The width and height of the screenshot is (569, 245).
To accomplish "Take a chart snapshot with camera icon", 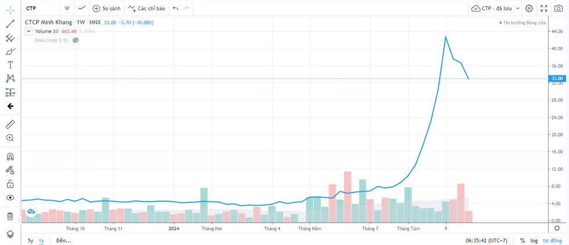I will point(558,8).
